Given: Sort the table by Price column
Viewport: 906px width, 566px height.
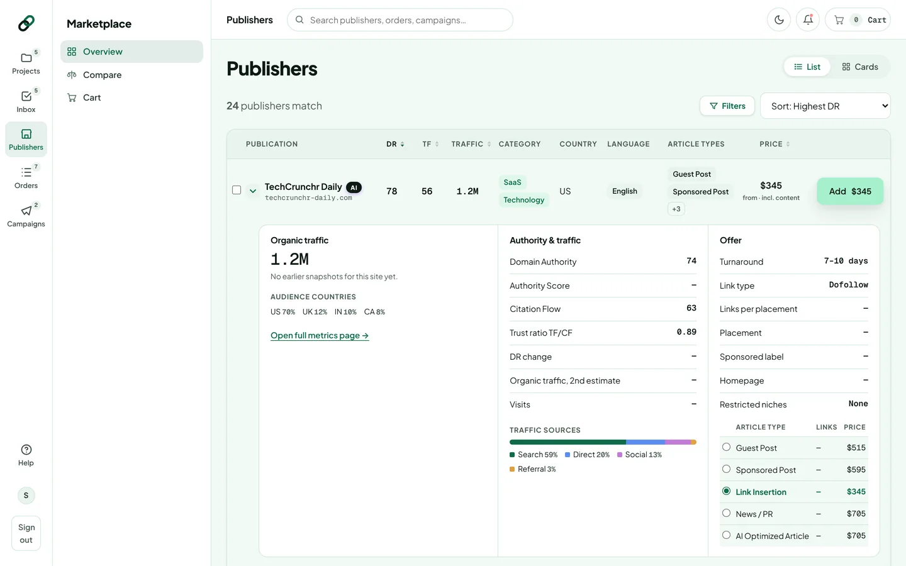Looking at the screenshot, I should coord(775,144).
